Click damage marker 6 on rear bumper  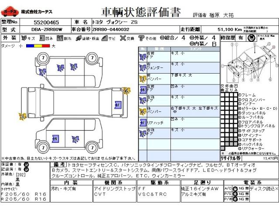[x=126, y=91]
